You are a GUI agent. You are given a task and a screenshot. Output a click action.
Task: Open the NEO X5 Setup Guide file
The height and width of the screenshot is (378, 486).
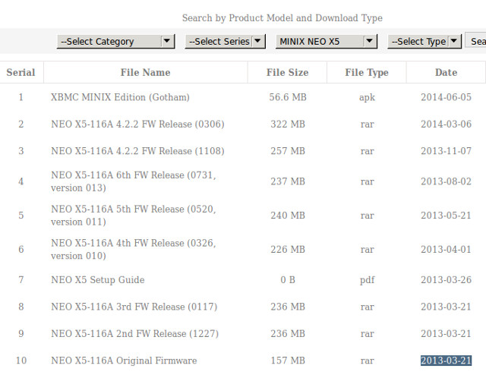tap(98, 280)
